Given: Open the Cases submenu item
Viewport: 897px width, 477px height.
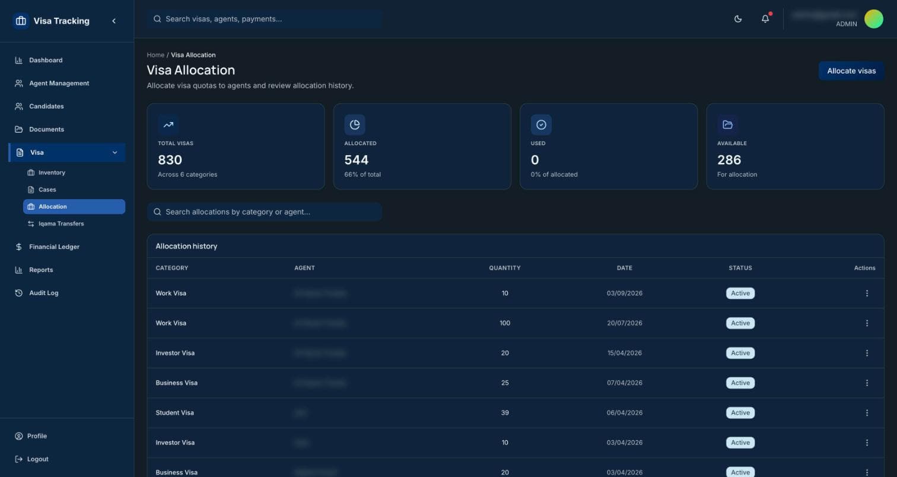Looking at the screenshot, I should point(74,190).
